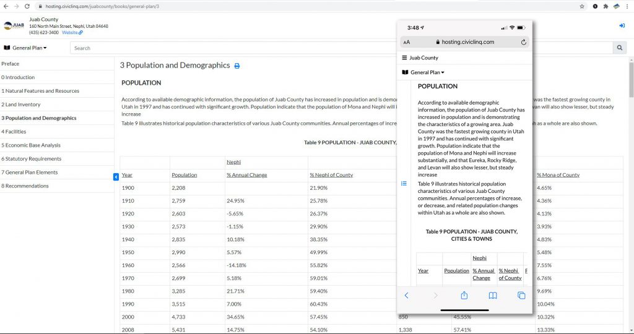Click % Annual Change column header
Screen dimensions: 634x334
point(246,175)
